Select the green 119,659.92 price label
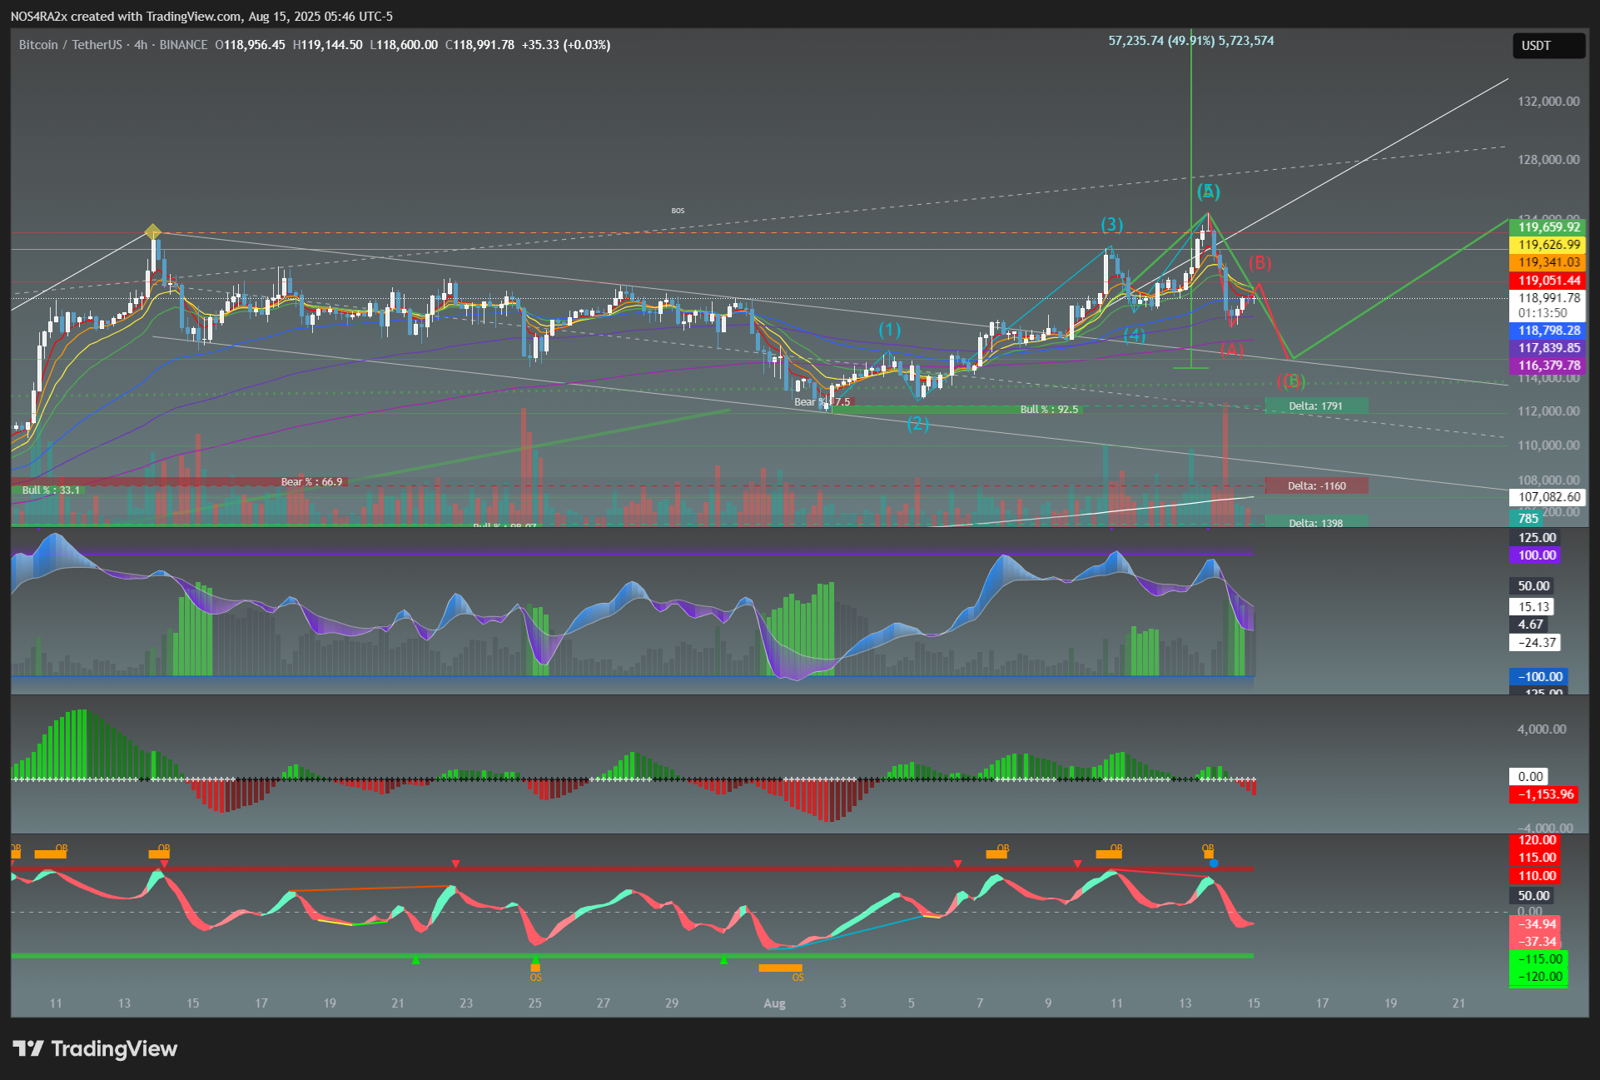This screenshot has height=1080, width=1600. click(1548, 226)
